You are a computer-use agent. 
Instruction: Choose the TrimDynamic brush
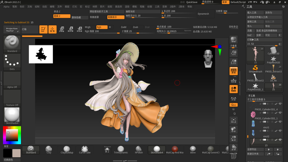(121, 150)
